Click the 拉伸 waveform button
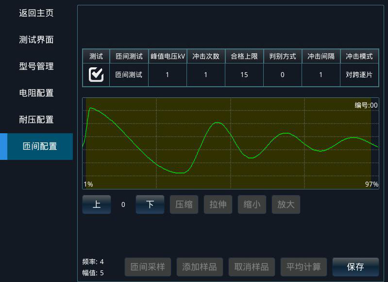 click(x=218, y=204)
